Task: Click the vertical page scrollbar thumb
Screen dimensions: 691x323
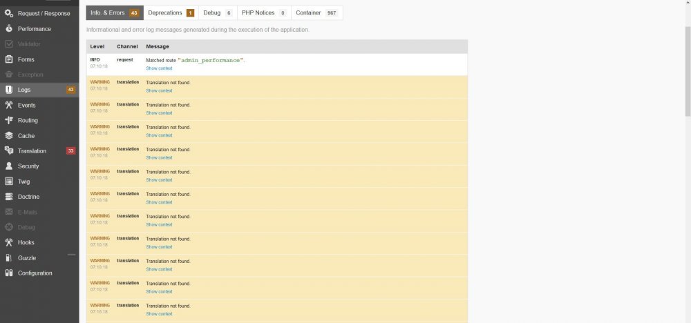Action: coord(688,70)
